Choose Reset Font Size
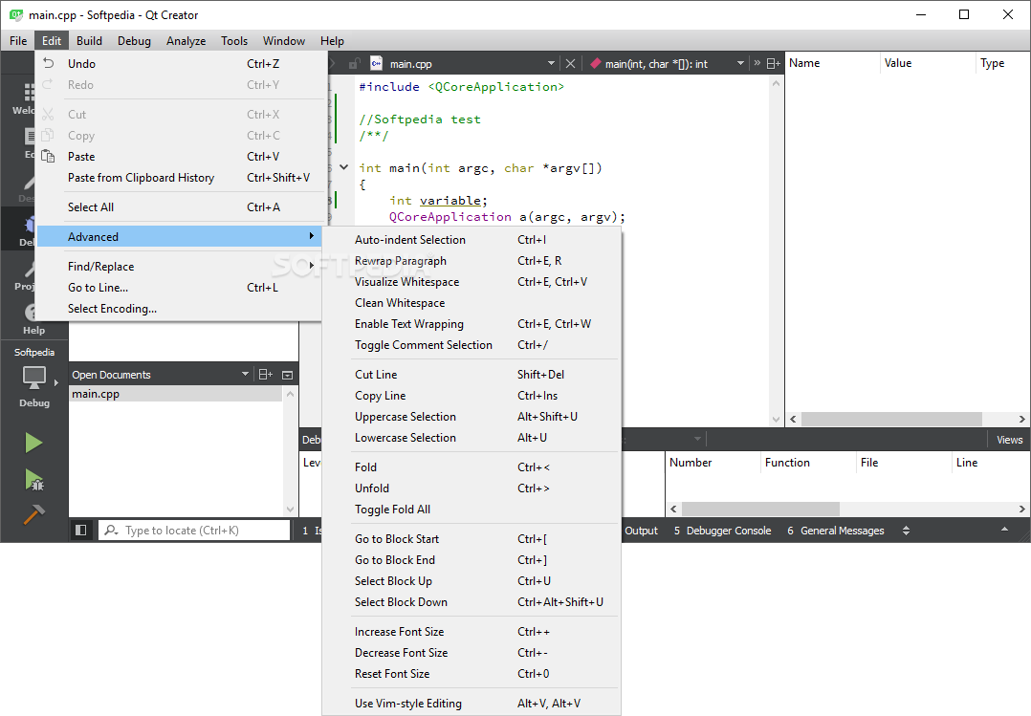 click(472, 674)
